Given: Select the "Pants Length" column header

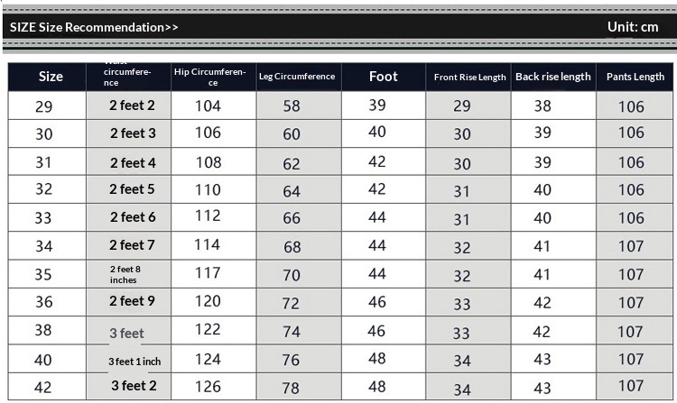Looking at the screenshot, I should (635, 77).
